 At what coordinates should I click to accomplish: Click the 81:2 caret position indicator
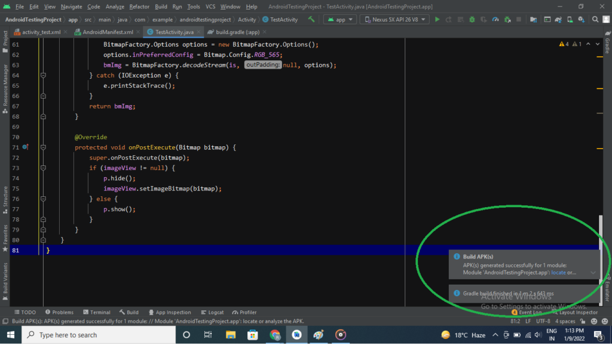[x=515, y=321]
